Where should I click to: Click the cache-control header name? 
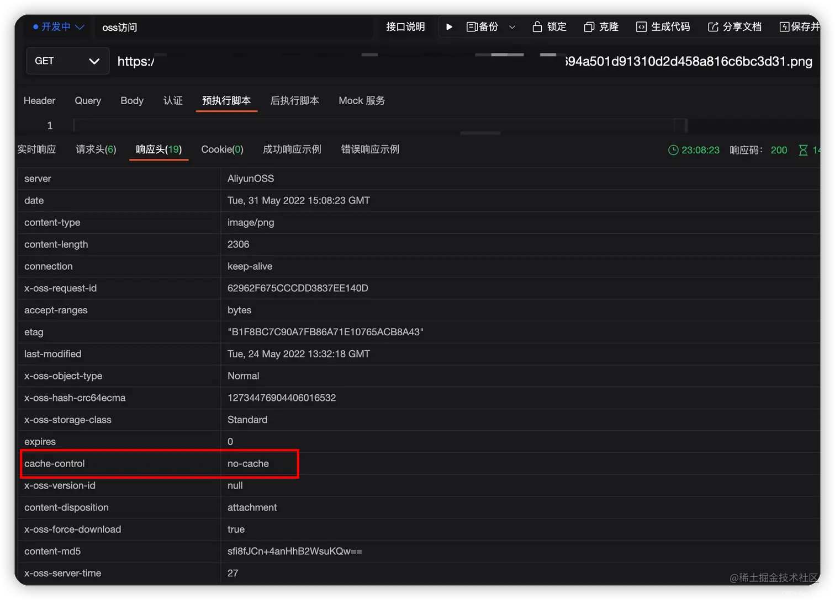point(55,464)
